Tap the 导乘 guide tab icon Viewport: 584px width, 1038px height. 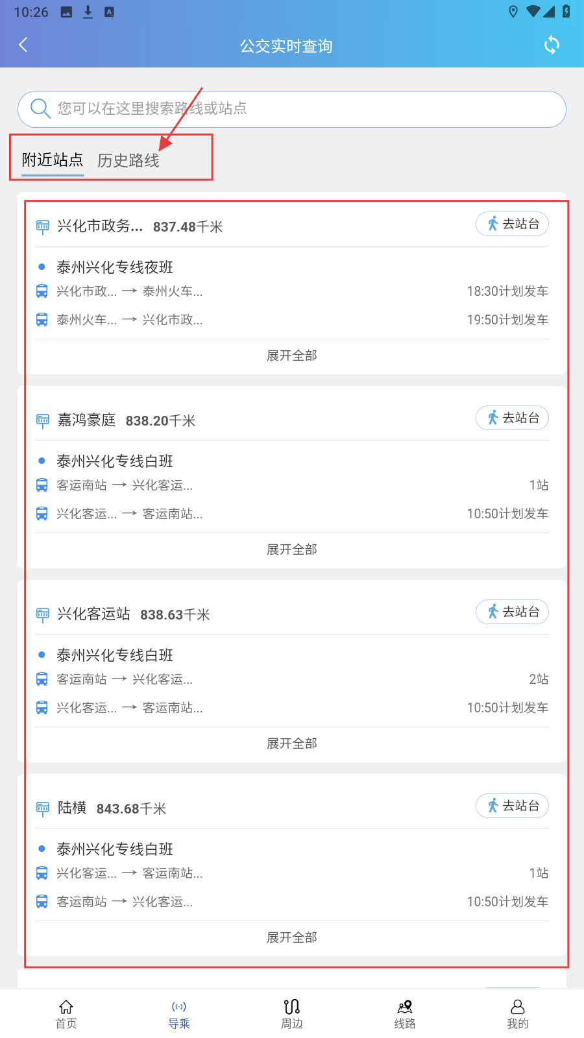179,1007
